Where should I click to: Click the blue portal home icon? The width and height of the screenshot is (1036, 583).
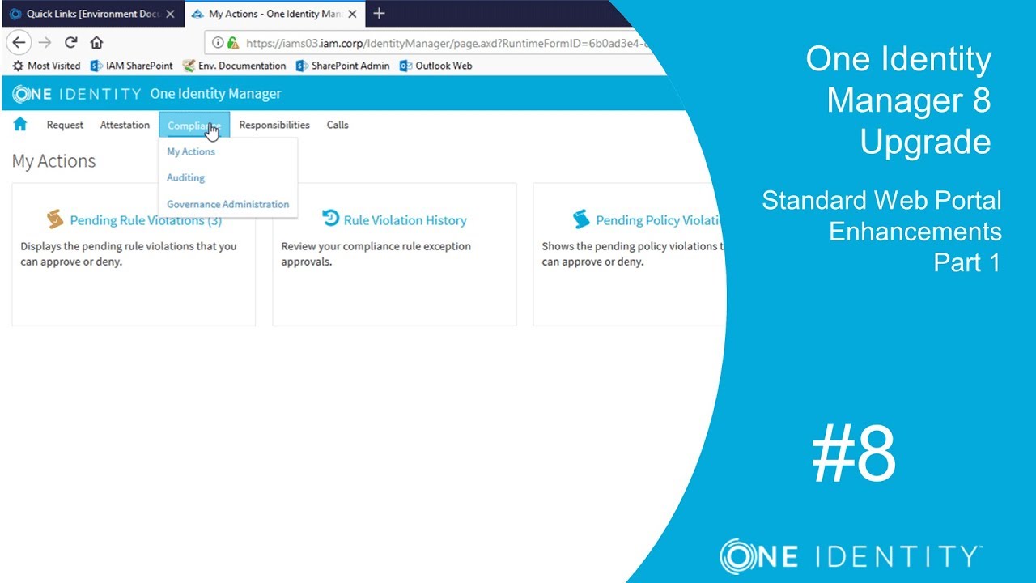pos(20,124)
